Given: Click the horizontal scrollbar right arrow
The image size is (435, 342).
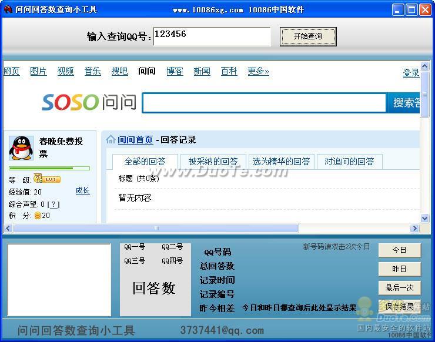Looking at the screenshot, I should (x=414, y=228).
